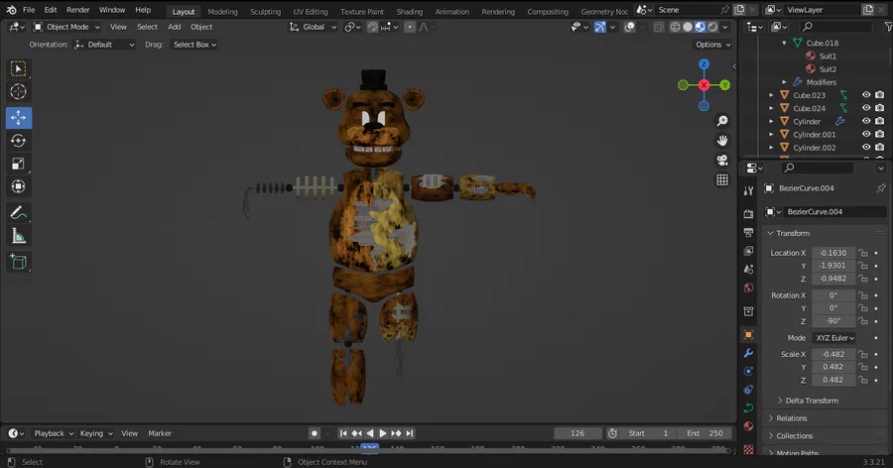This screenshot has height=468, width=893.
Task: Switch to the UV Editing workspace tab
Action: coord(311,11)
